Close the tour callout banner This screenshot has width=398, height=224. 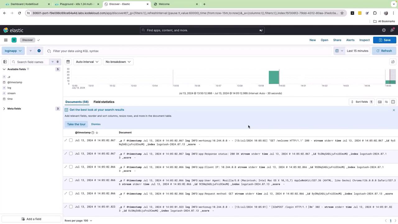394,110
